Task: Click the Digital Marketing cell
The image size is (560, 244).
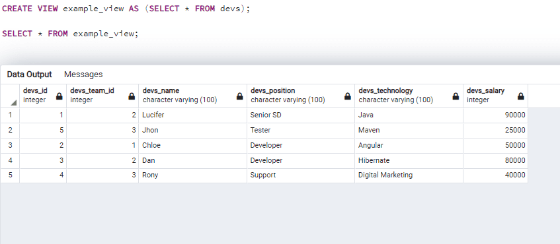Action: [409, 175]
